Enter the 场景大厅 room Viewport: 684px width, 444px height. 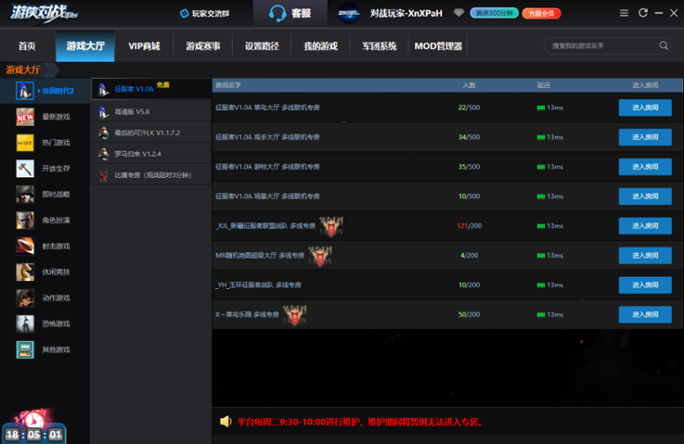pos(645,197)
